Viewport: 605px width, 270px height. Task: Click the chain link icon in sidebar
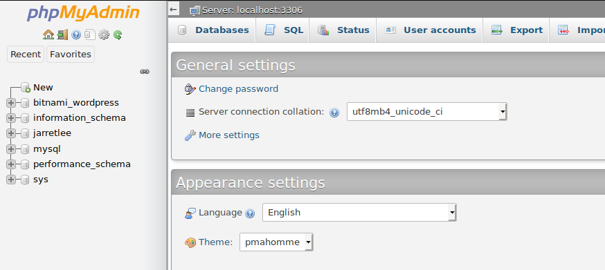(x=145, y=71)
